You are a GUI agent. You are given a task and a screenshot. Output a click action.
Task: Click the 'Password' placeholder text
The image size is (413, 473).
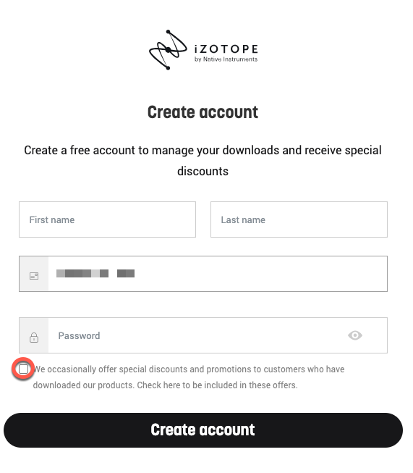click(79, 335)
